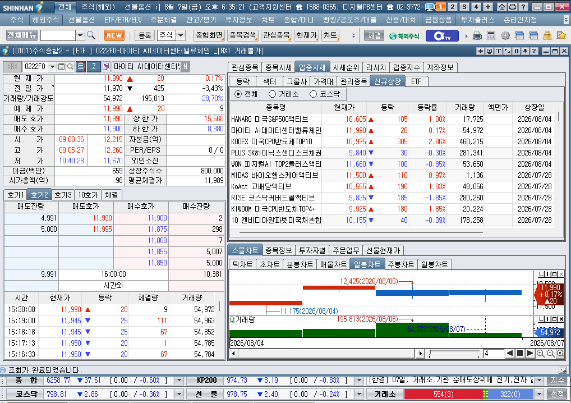
Task: Open the news headline ticker dropdown
Action: [540, 381]
